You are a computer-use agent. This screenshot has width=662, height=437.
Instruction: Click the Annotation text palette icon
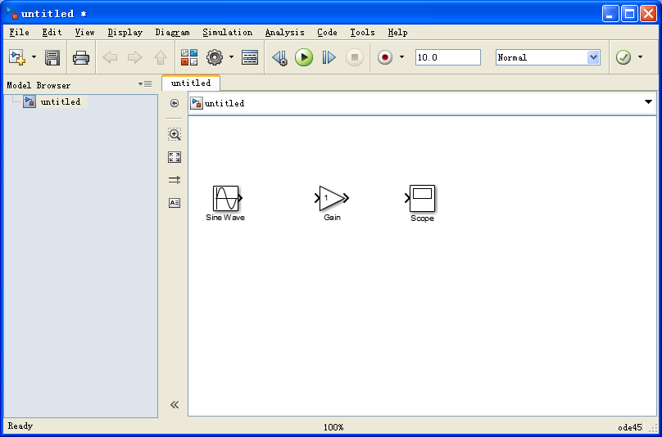[x=175, y=203]
